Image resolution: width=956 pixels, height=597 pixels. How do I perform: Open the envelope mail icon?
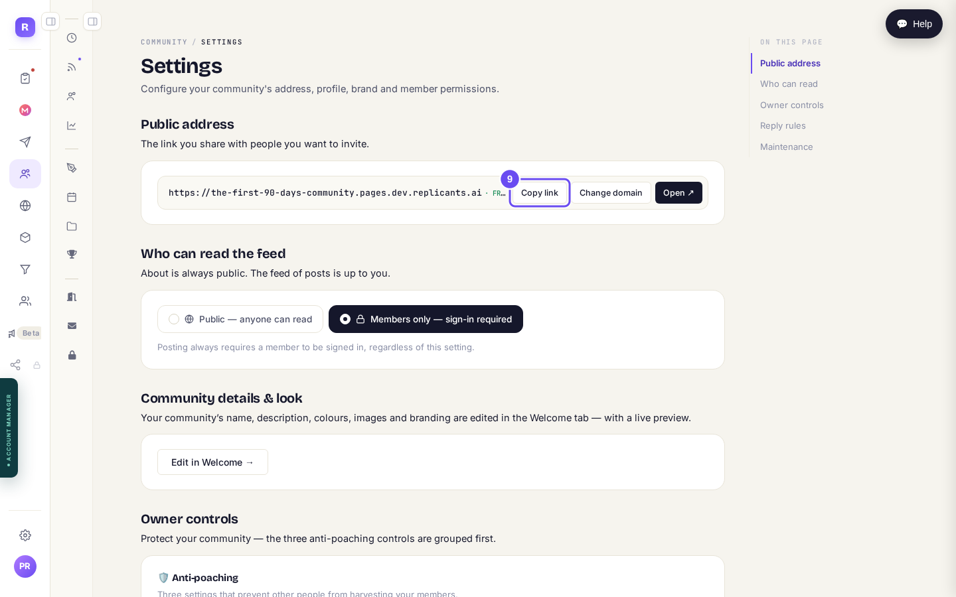pyautogui.click(x=72, y=326)
